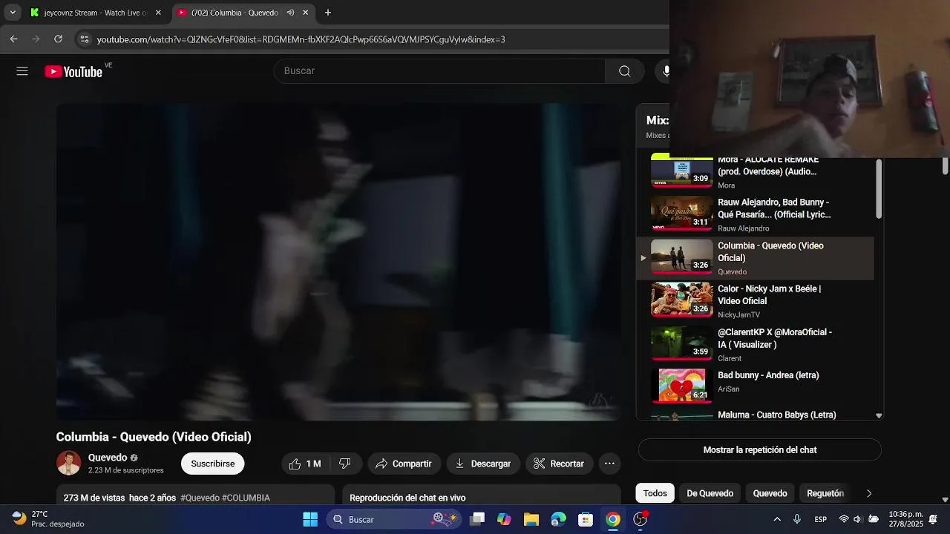This screenshot has height=534, width=950.
Task: Open the weather widget 27°C
Action: pos(48,519)
